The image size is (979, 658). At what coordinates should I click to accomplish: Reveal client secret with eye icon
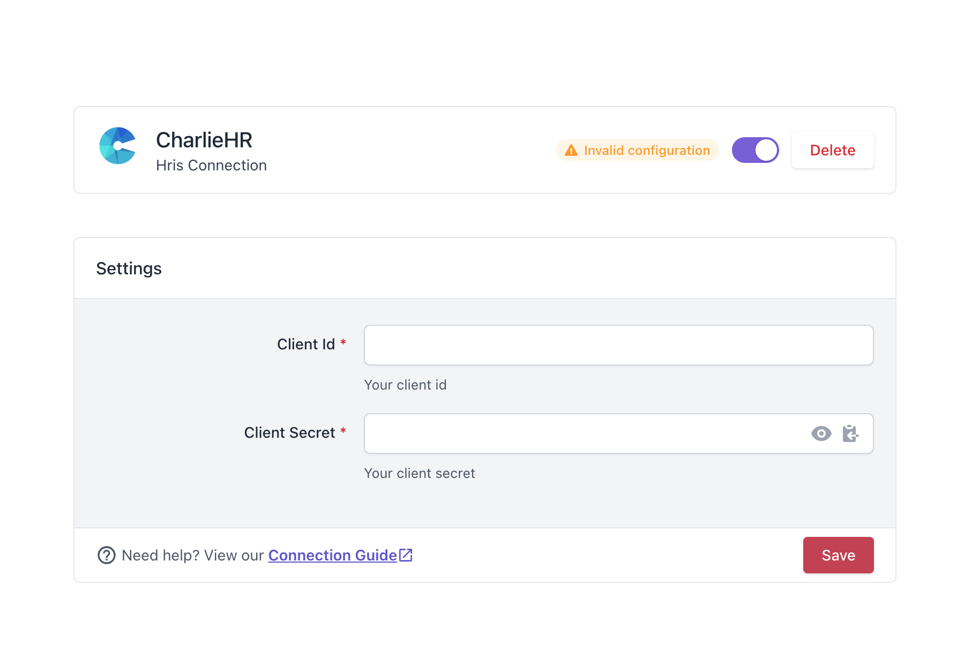coord(821,433)
